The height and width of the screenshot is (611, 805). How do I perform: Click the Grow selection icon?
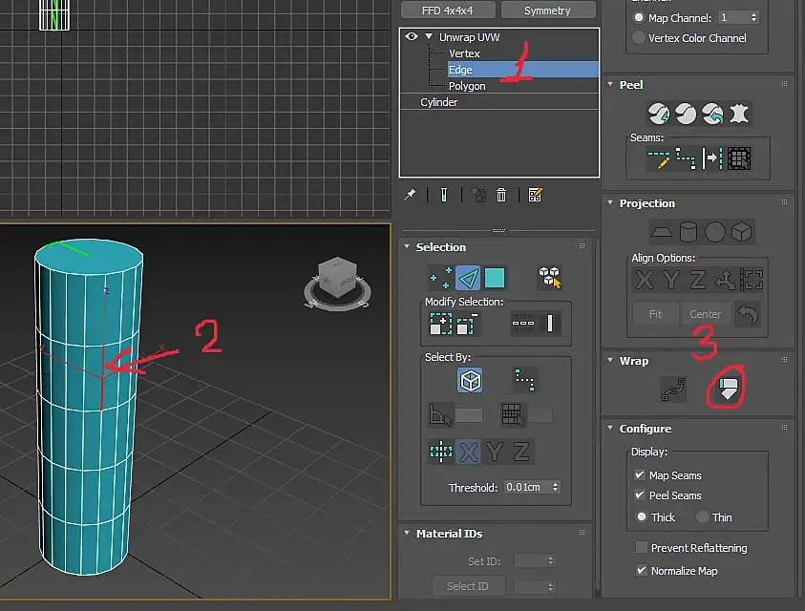click(440, 324)
